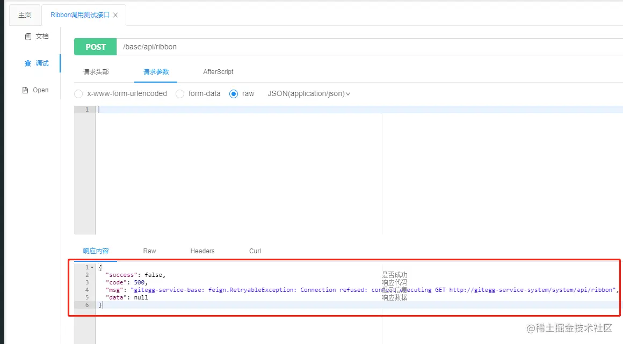Click the 文档 document icon
This screenshot has width=623, height=344.
pos(28,36)
